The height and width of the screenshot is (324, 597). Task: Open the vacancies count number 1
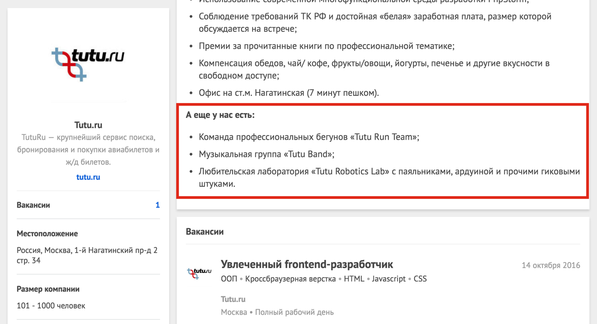(x=158, y=205)
